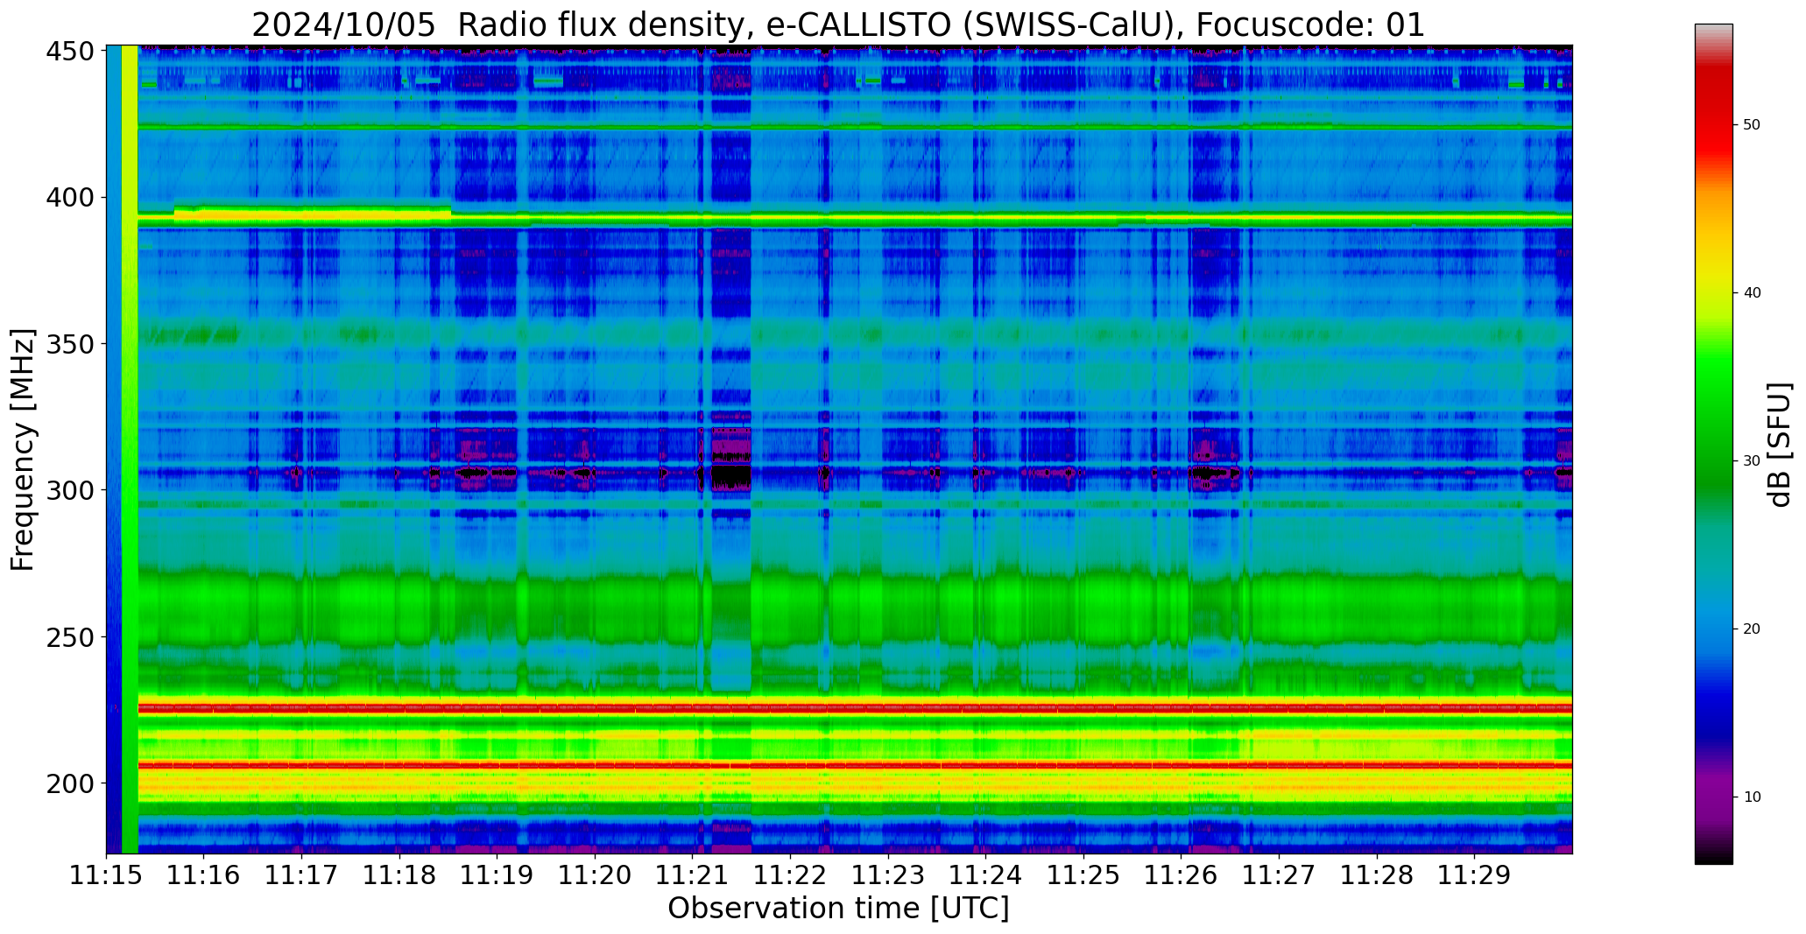Image resolution: width=1806 pixels, height=934 pixels.
Task: Click the colorbar 20 tick label
Action: point(1752,629)
